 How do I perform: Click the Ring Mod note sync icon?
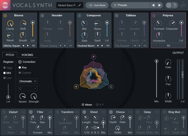click(166, 118)
